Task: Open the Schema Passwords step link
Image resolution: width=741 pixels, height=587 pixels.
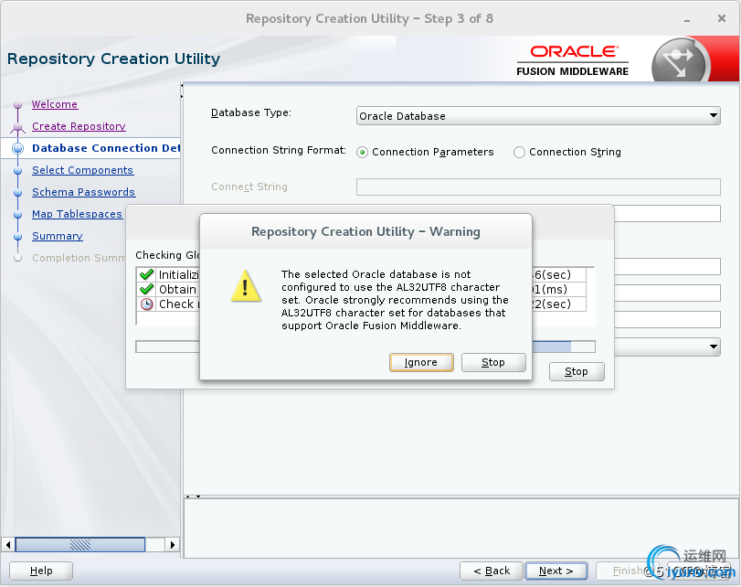Action: 84,192
